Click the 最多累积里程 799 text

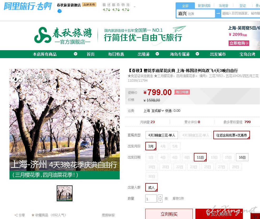point(237,122)
